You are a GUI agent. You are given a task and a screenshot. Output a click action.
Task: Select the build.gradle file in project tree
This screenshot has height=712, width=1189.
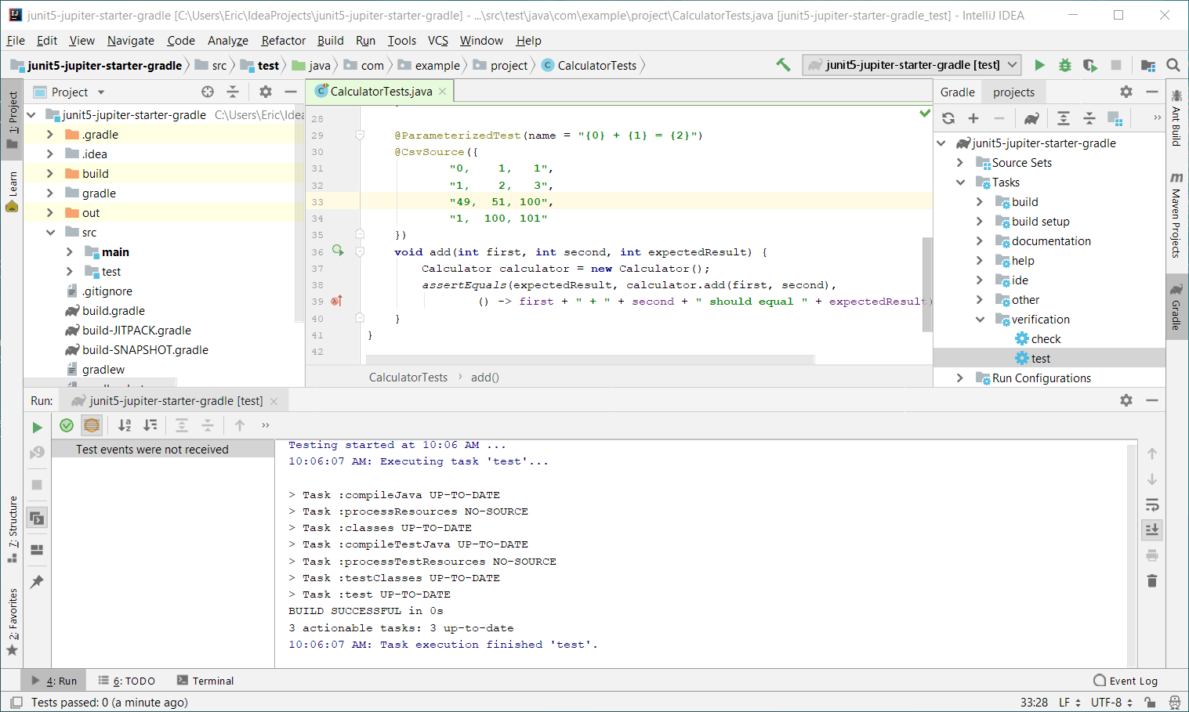pyautogui.click(x=113, y=311)
